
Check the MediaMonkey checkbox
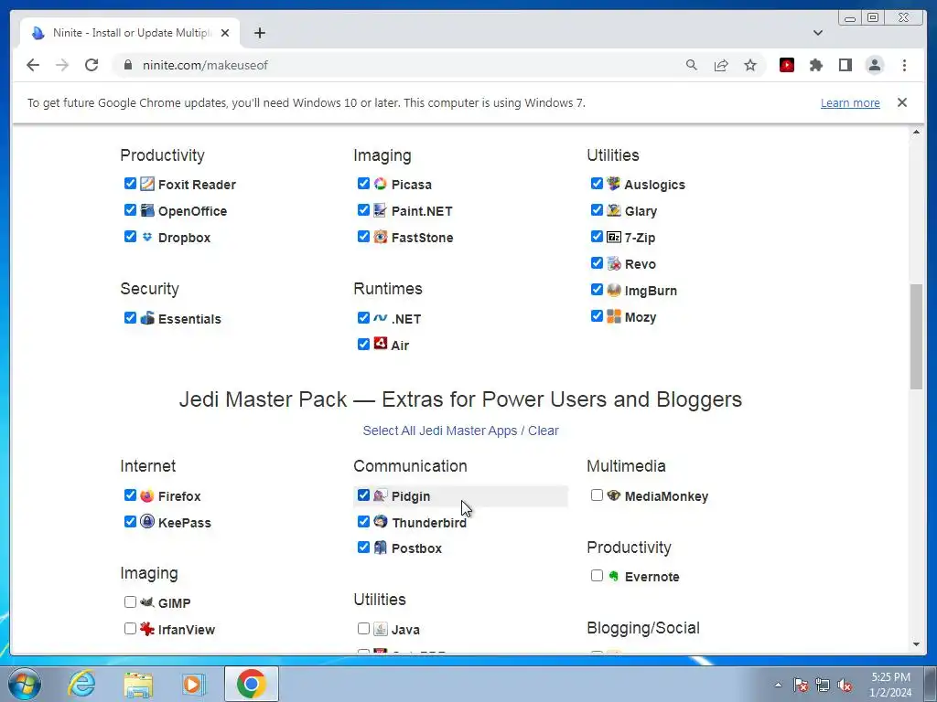point(597,495)
